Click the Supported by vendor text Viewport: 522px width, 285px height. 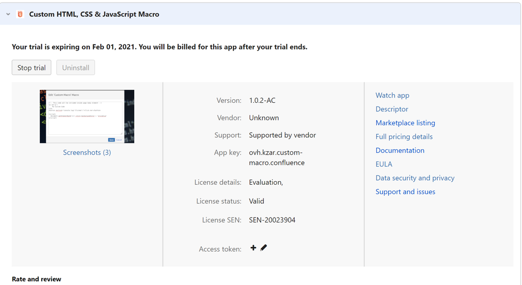[282, 135]
